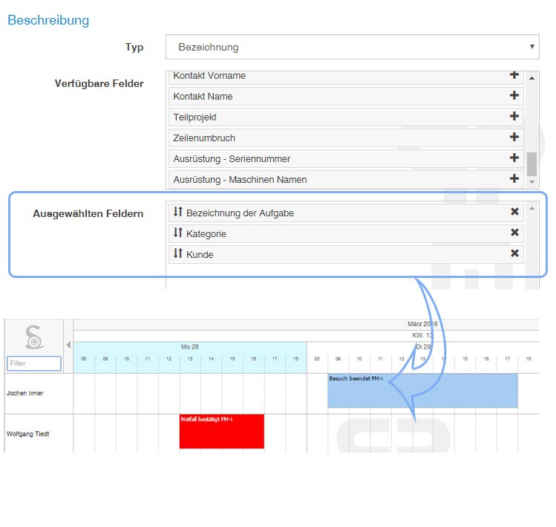Add Teilprojekt field using plus icon

[x=514, y=117]
